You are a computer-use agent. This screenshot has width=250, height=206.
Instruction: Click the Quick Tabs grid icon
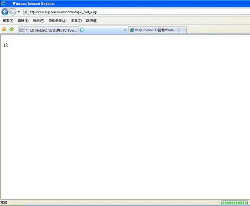(21, 30)
